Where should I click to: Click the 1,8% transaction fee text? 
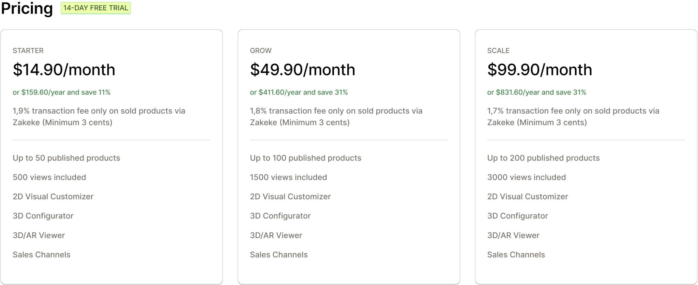(336, 117)
